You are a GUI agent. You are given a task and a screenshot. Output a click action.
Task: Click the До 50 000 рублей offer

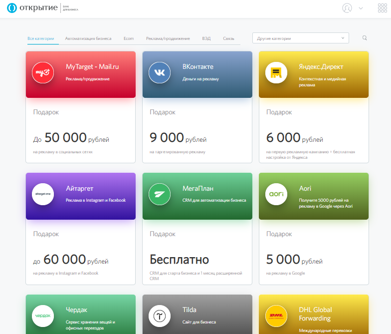point(71,138)
